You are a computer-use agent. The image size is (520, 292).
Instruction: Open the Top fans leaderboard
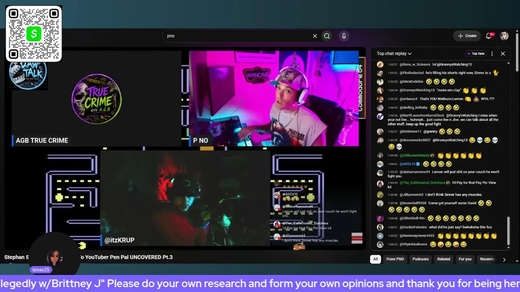(x=476, y=54)
